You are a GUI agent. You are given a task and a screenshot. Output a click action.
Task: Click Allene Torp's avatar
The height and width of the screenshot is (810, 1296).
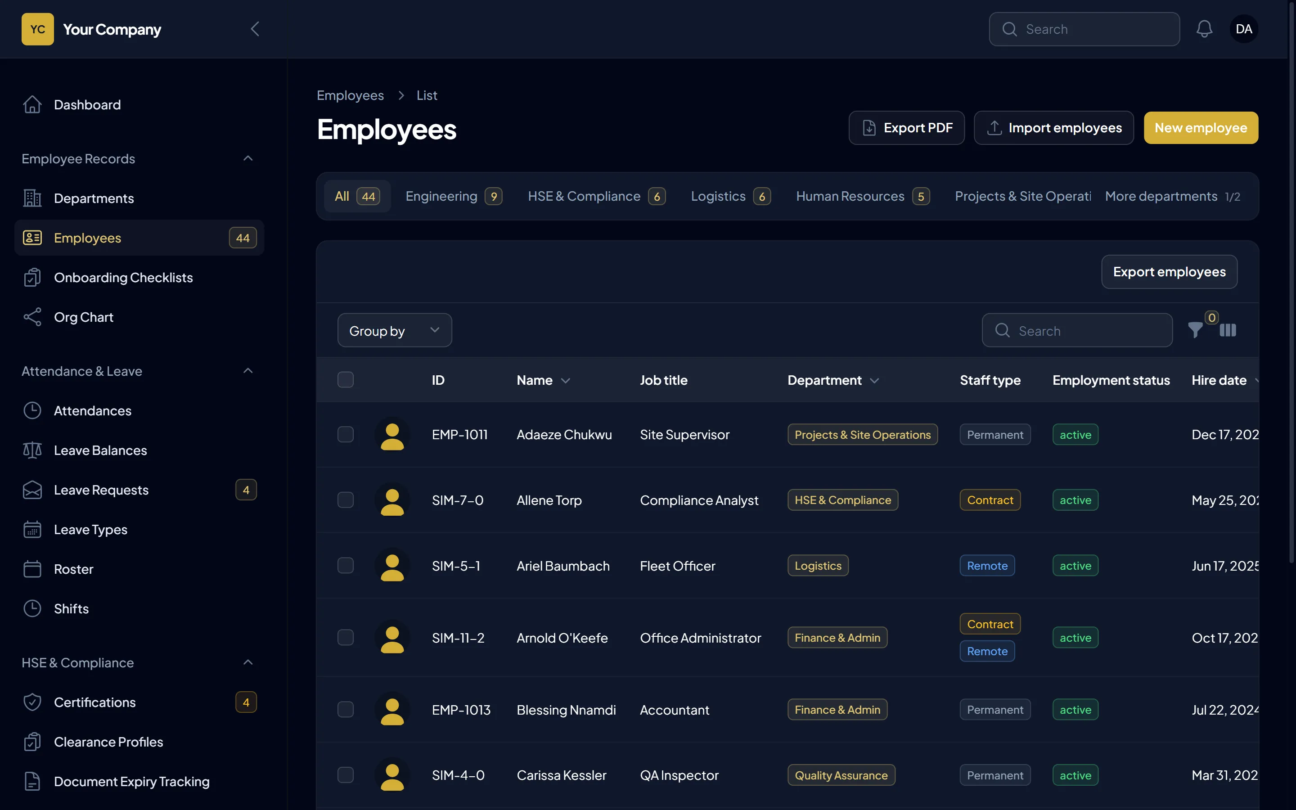point(392,500)
